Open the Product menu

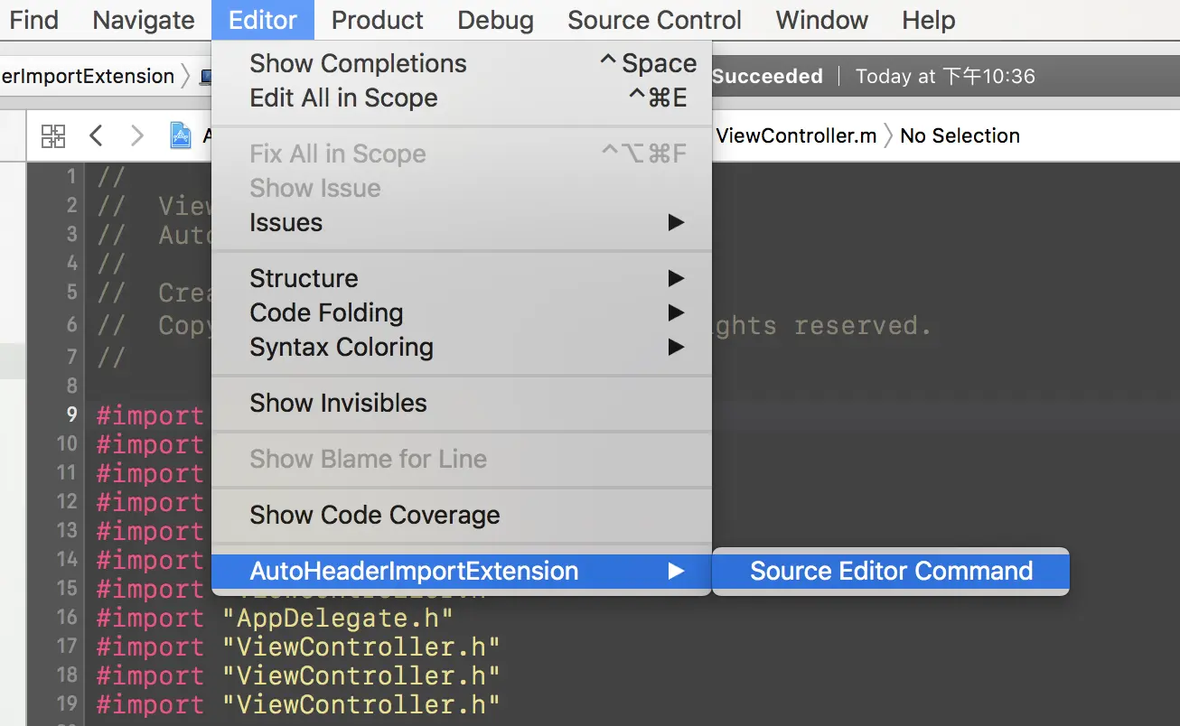[377, 20]
